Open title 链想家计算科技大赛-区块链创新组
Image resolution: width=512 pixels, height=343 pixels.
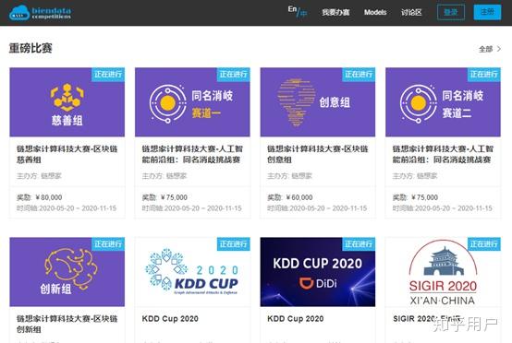(x=67, y=325)
